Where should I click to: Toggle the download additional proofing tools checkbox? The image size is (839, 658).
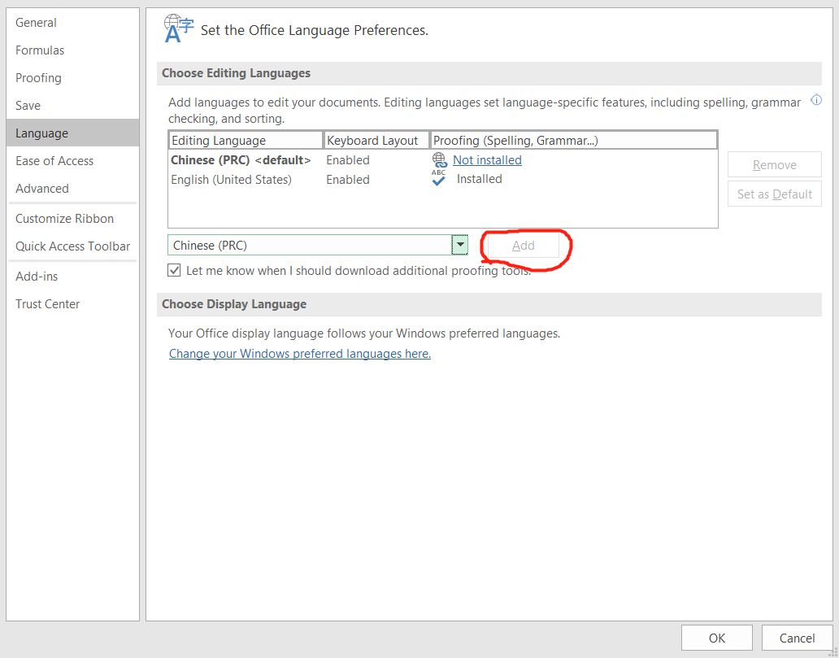point(174,270)
